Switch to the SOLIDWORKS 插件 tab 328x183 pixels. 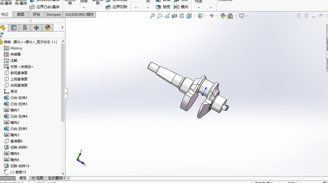point(80,14)
